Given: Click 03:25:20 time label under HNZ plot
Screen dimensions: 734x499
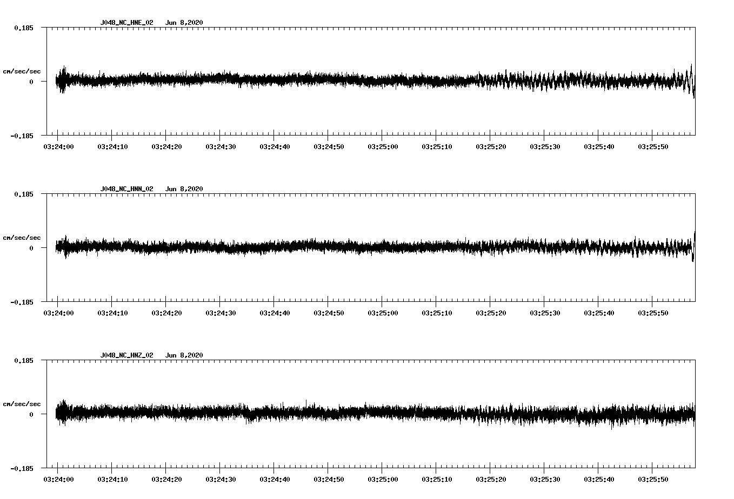Looking at the screenshot, I should [x=490, y=479].
